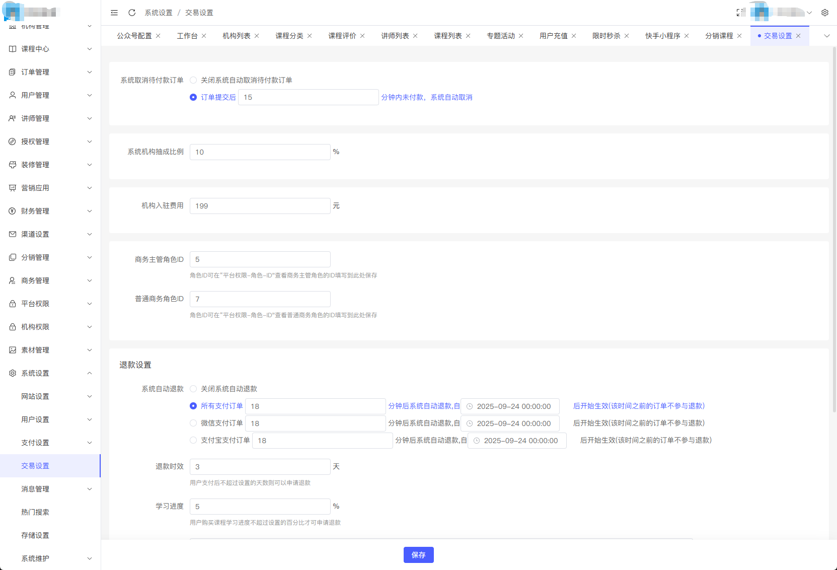Close the 公众号配置 tab
This screenshot has height=570, width=837.
158,36
